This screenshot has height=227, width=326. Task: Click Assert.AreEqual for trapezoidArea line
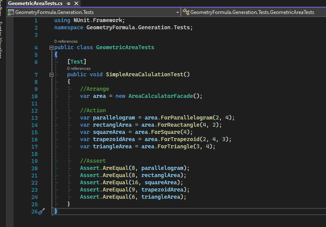(135, 190)
